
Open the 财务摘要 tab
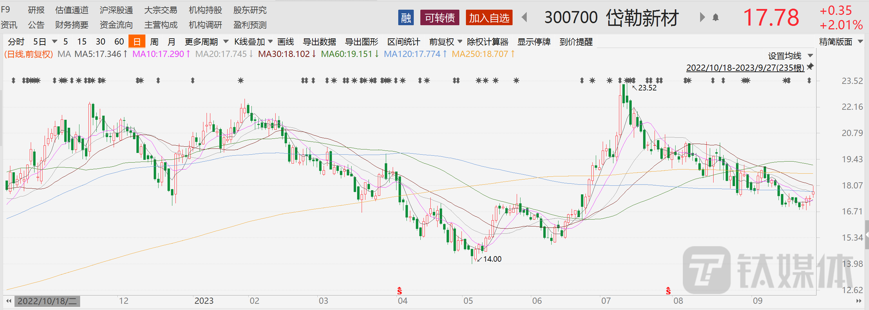(72, 25)
